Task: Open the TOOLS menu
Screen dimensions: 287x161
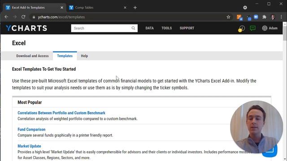Action: tap(166, 28)
